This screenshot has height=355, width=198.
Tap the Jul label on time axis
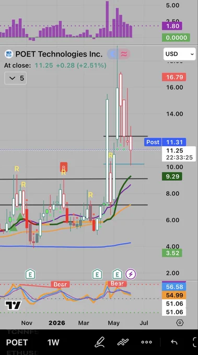[x=144, y=323]
